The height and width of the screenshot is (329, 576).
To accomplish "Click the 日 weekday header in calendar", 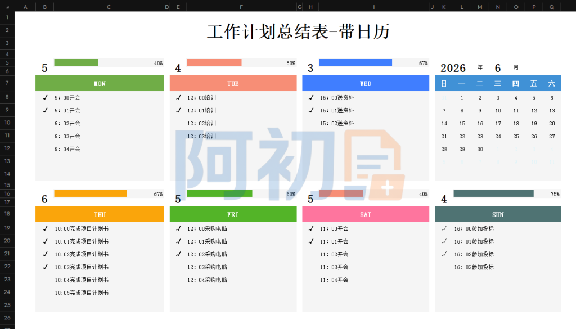I will 444,84.
